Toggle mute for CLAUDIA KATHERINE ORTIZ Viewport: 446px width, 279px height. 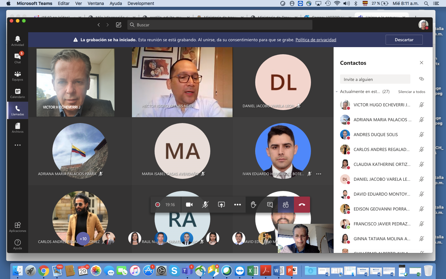pyautogui.click(x=422, y=164)
